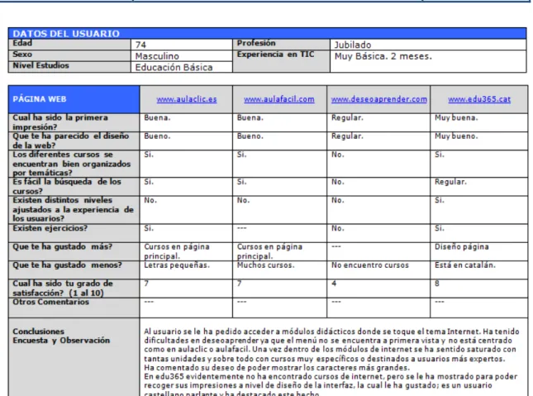The height and width of the screenshot is (396, 533).
Task: Click 'Que te ha gustado más?' label
Action: pyautogui.click(x=62, y=246)
